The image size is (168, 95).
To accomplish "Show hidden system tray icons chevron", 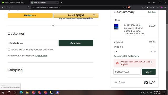I will coord(141,93).
